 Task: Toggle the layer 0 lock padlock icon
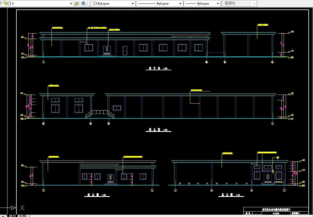[x=5, y=3]
